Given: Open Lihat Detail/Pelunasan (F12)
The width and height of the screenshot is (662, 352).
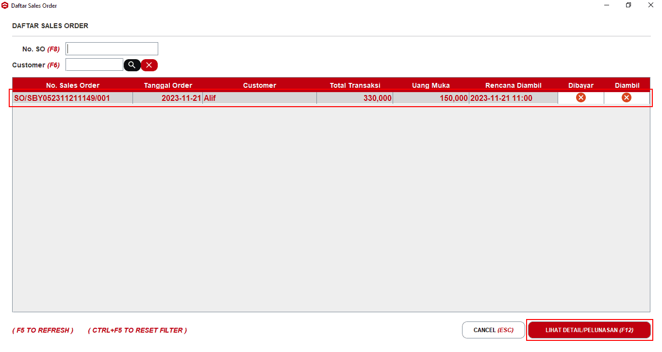Looking at the screenshot, I should point(589,330).
